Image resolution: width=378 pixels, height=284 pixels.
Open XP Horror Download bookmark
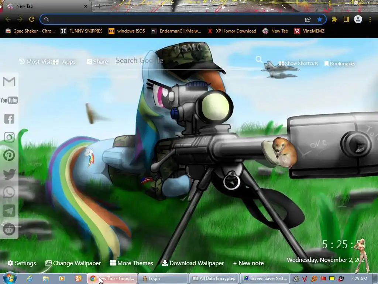tap(232, 31)
